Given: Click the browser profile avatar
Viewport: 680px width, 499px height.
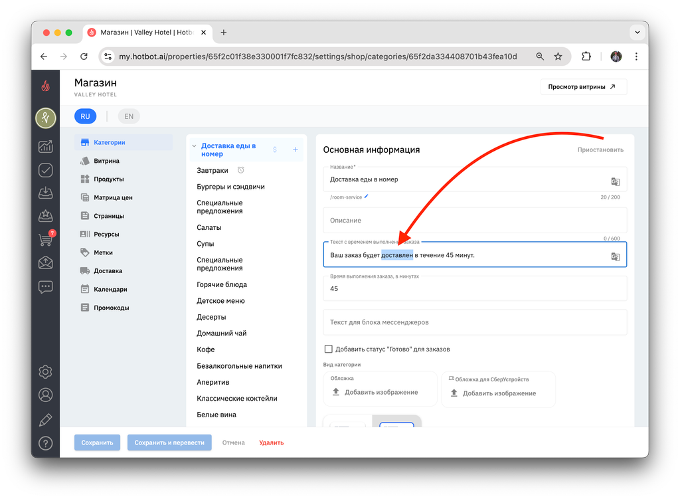Looking at the screenshot, I should (616, 56).
